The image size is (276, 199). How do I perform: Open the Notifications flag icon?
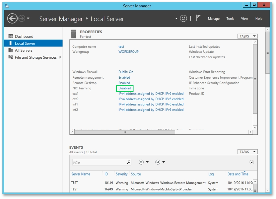(x=198, y=18)
